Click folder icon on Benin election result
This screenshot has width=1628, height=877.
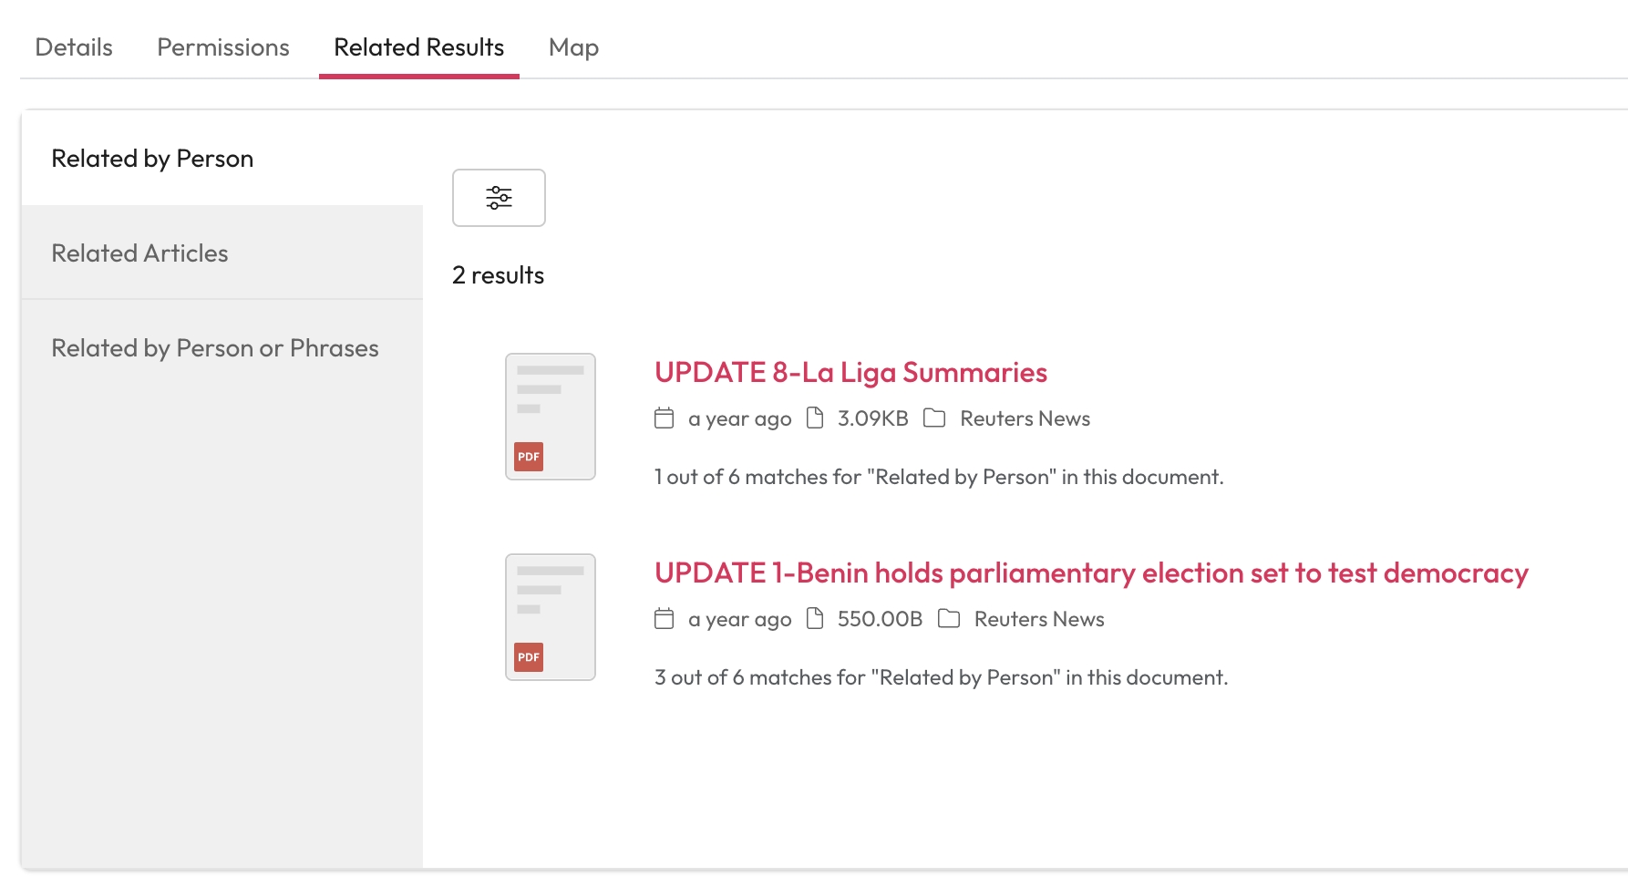pyautogui.click(x=949, y=619)
